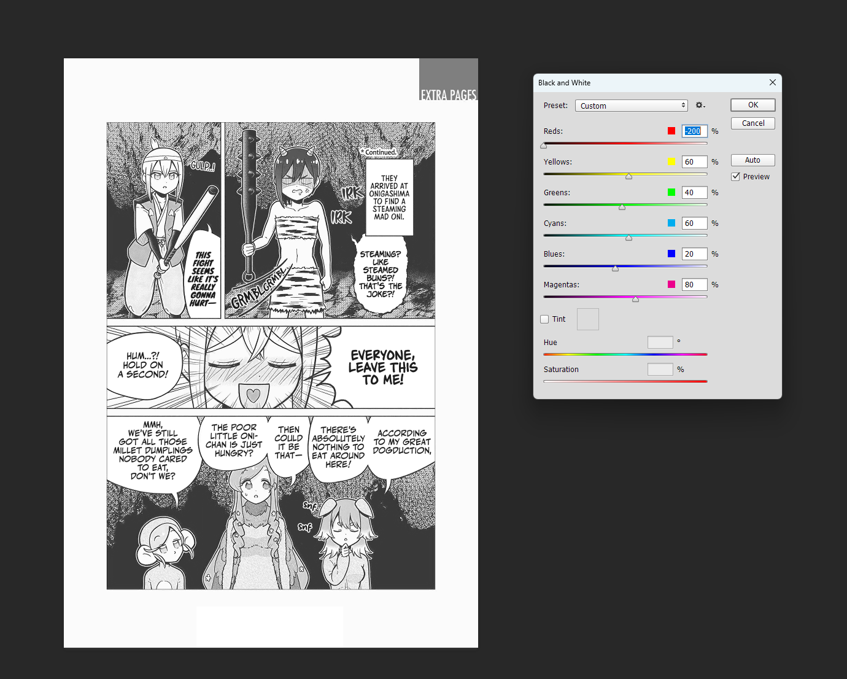Click the Auto button
847x679 pixels.
click(x=753, y=160)
